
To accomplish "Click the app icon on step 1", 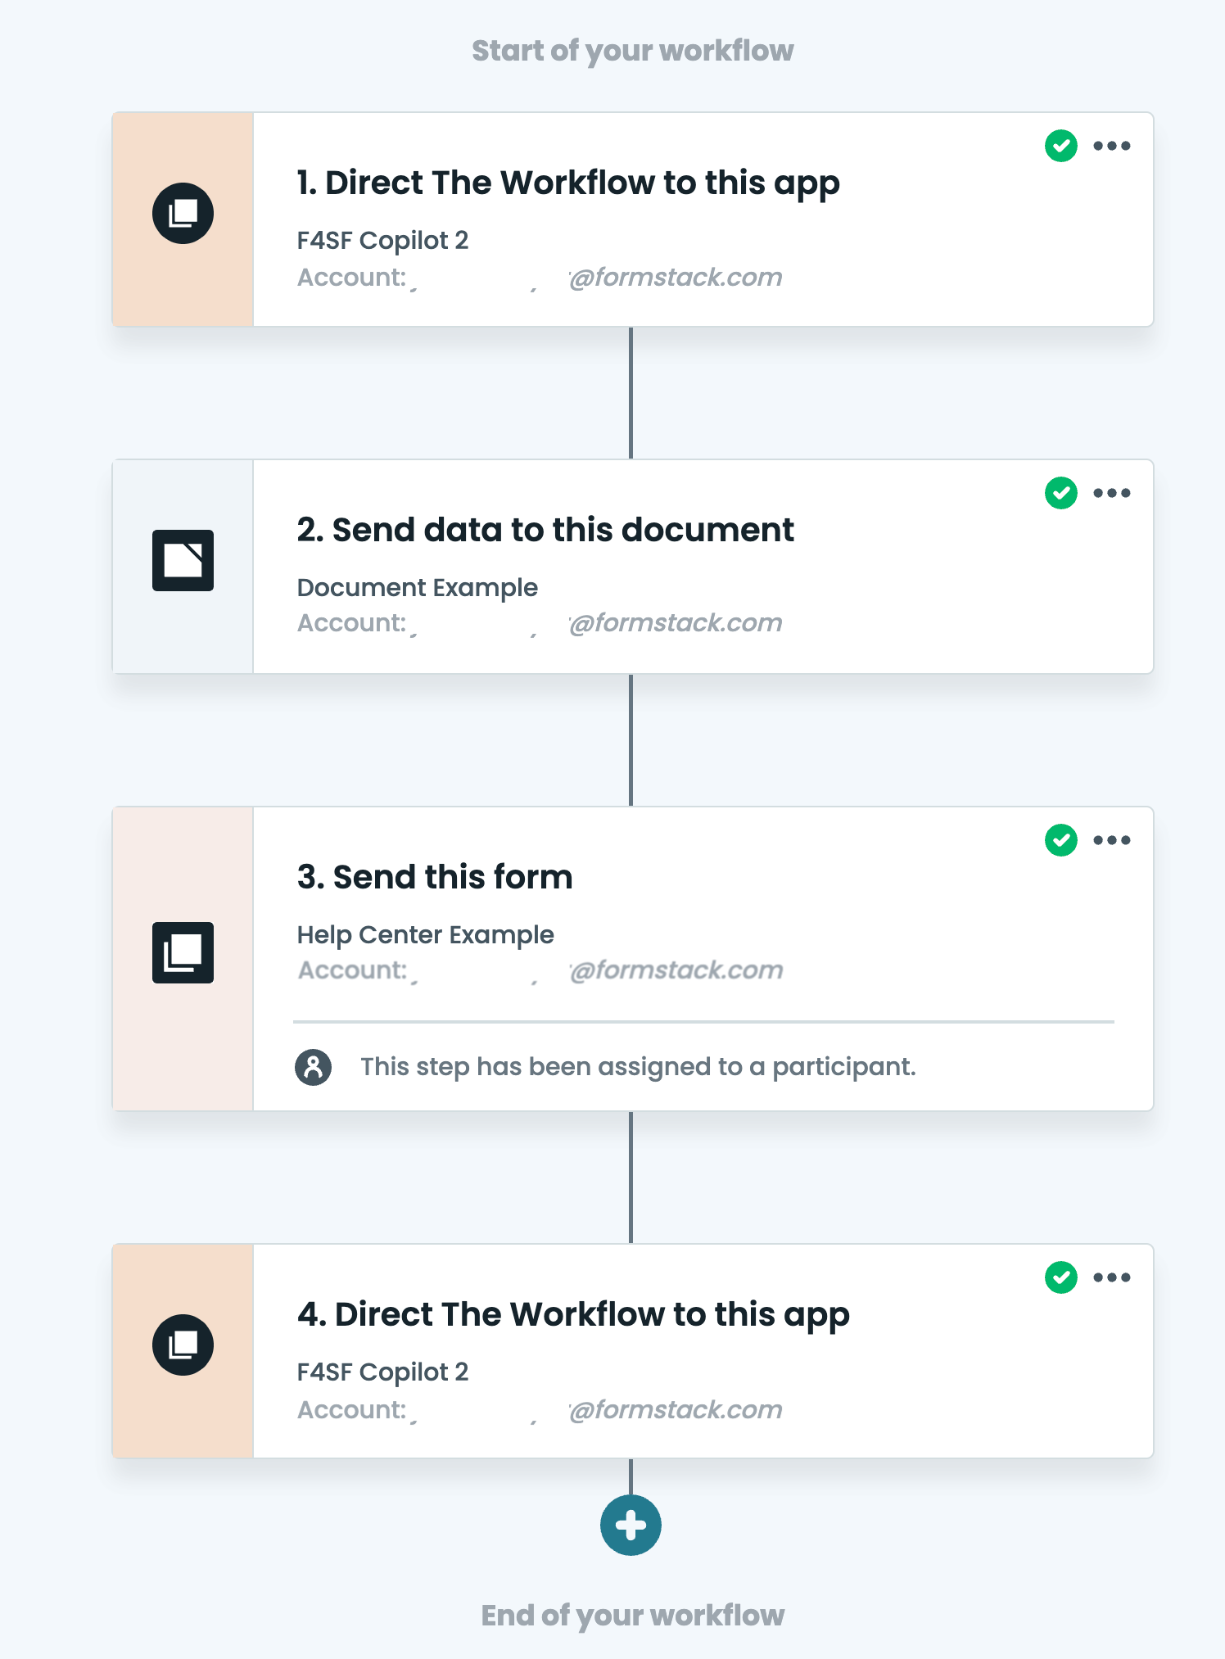I will (x=183, y=213).
